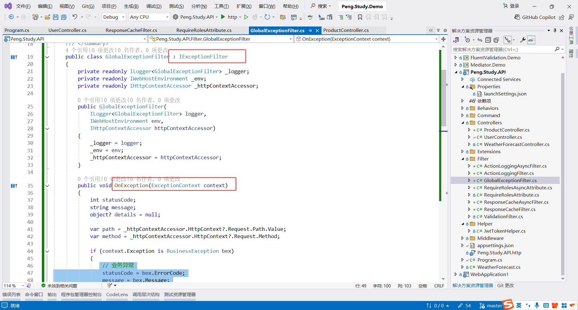Switch to the Program.cs editor tab
This screenshot has width=578, height=310.
click(x=17, y=30)
